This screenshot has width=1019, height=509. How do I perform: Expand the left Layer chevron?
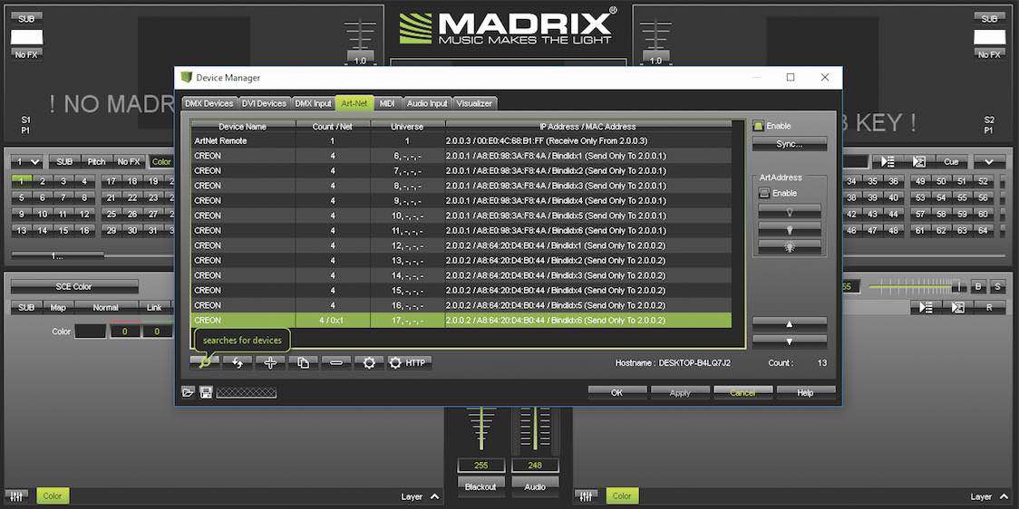pyautogui.click(x=435, y=496)
